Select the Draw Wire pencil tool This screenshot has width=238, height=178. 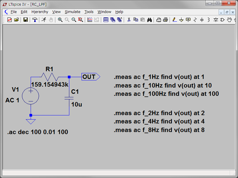(x=175, y=20)
